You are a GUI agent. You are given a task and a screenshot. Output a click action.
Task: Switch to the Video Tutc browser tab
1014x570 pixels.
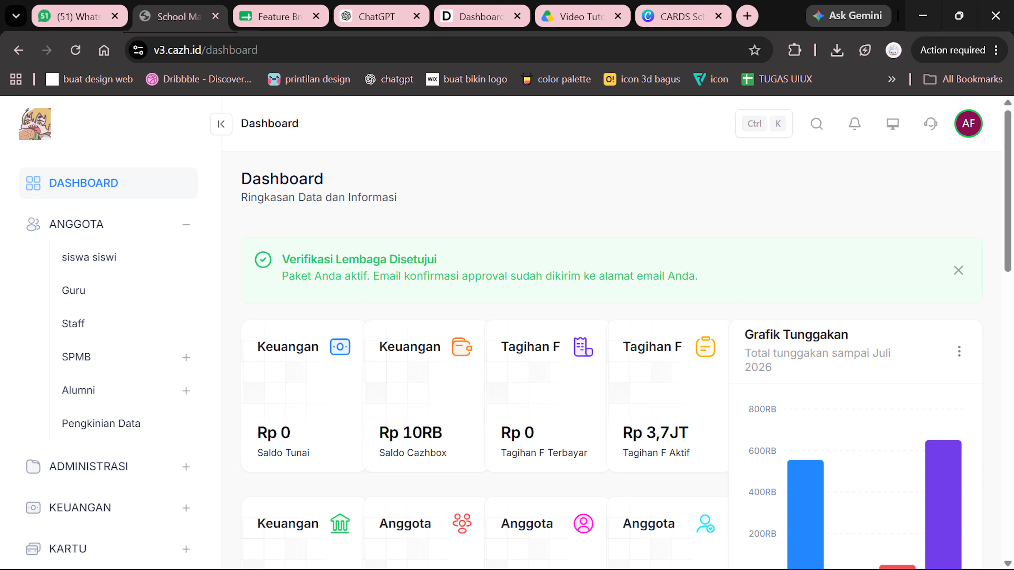[x=582, y=16]
